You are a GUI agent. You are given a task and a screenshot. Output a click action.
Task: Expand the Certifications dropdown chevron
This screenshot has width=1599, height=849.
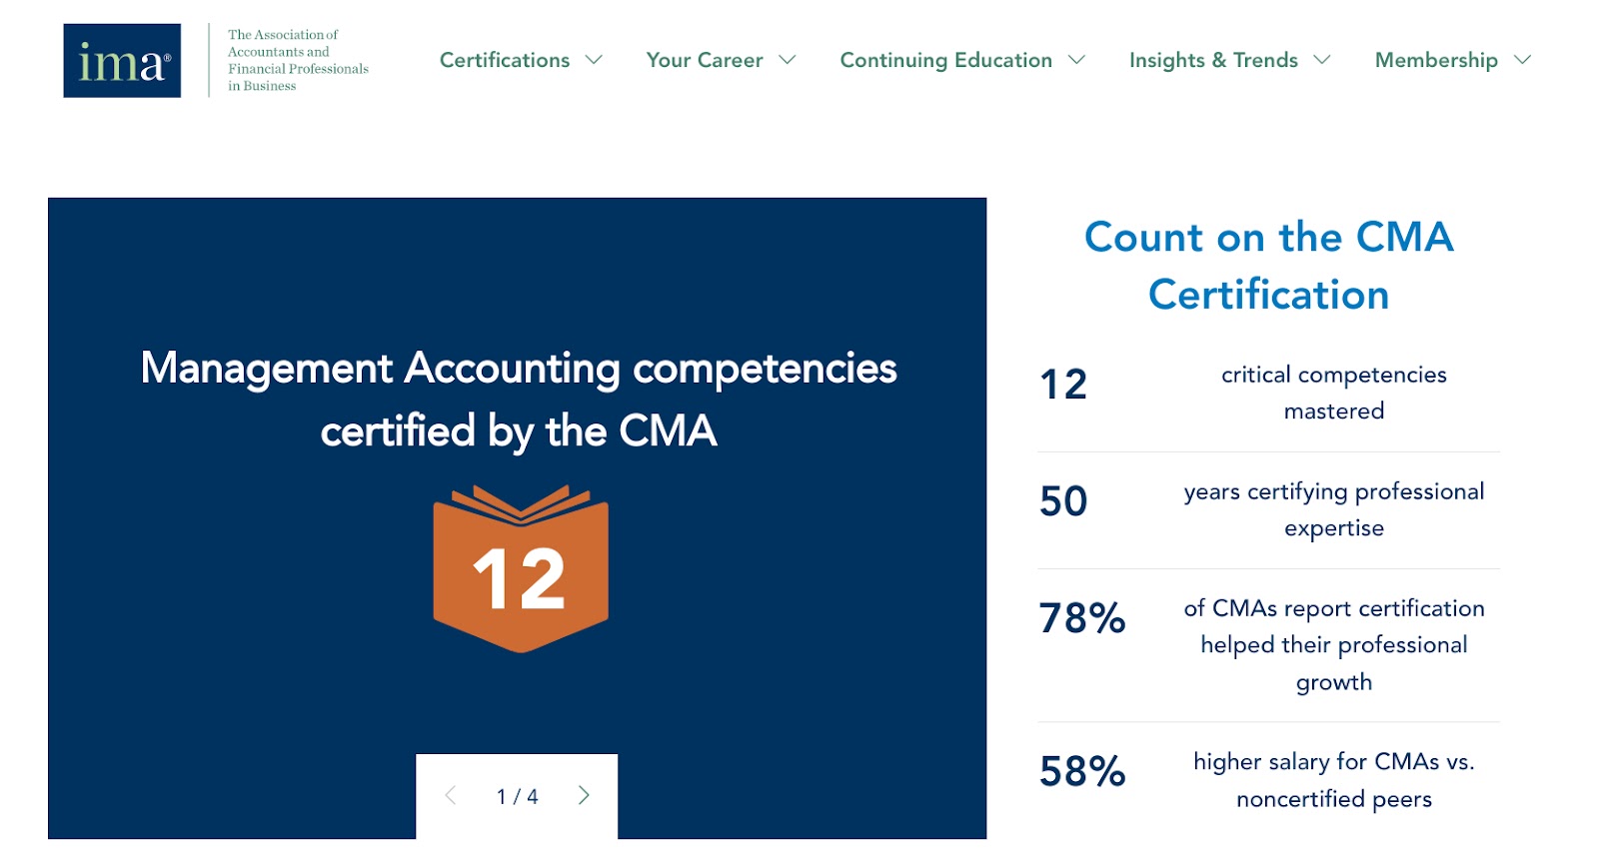tap(593, 60)
